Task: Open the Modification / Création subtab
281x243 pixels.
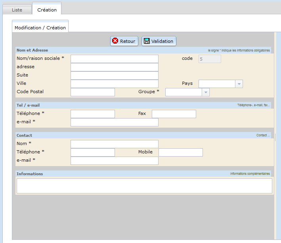Action: pyautogui.click(x=40, y=28)
